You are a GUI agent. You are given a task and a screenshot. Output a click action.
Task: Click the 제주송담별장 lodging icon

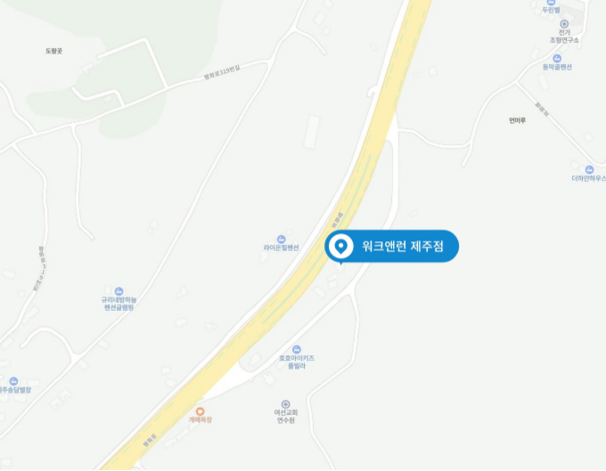coord(13,381)
